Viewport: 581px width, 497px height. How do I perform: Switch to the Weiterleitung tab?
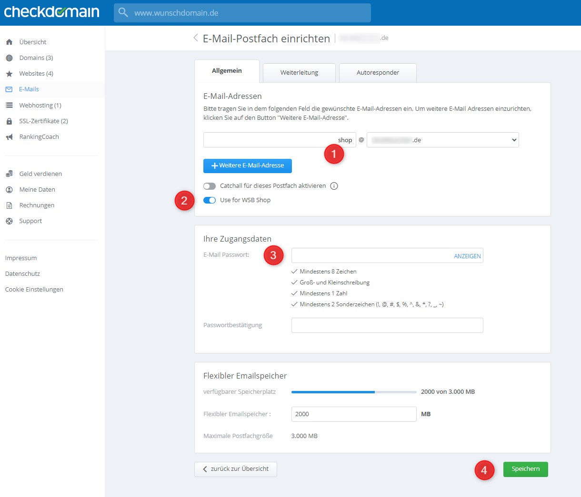299,73
